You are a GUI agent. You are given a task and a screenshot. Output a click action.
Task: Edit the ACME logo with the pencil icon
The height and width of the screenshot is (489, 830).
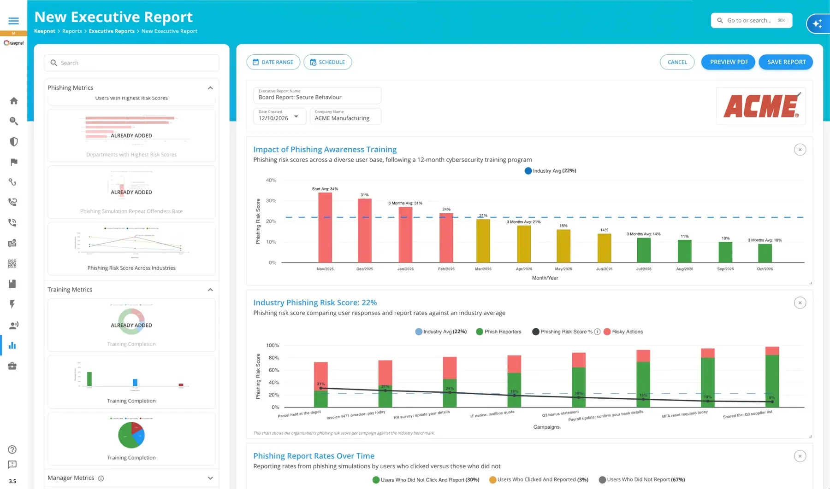799,94
